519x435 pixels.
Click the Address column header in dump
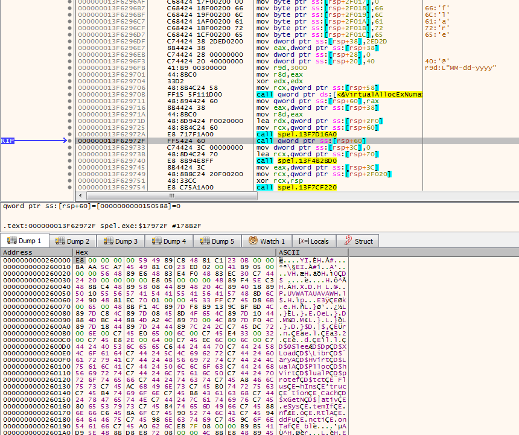point(36,252)
